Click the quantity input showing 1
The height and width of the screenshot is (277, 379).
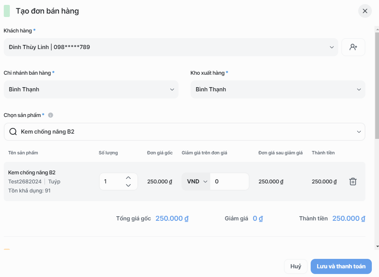(111, 182)
